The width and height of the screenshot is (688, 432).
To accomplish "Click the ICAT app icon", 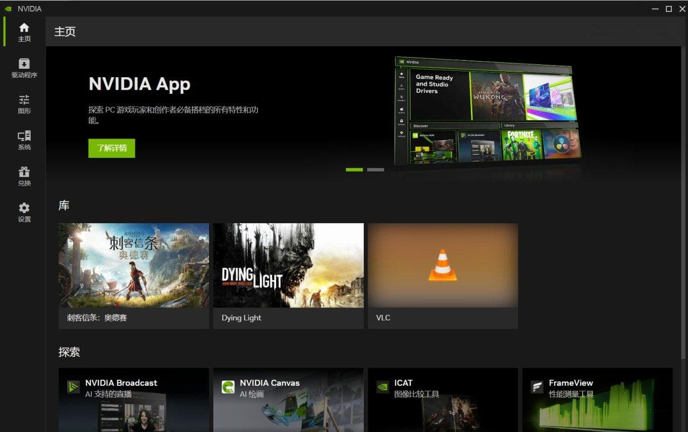I will click(383, 387).
